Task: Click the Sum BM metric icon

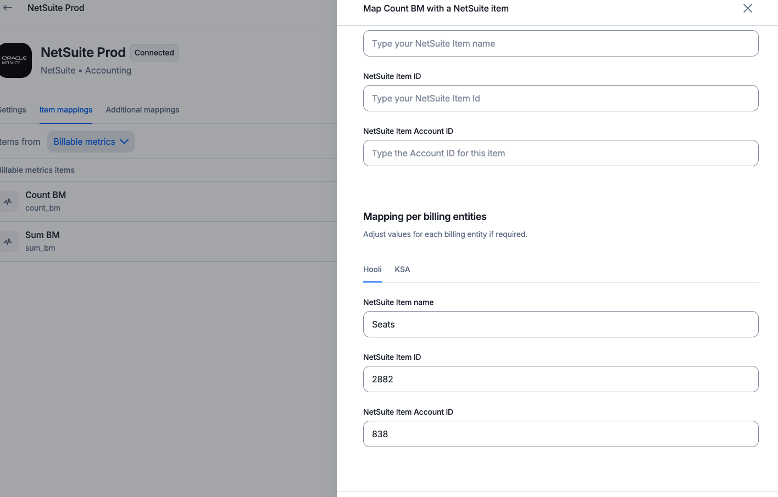Action: tap(8, 241)
